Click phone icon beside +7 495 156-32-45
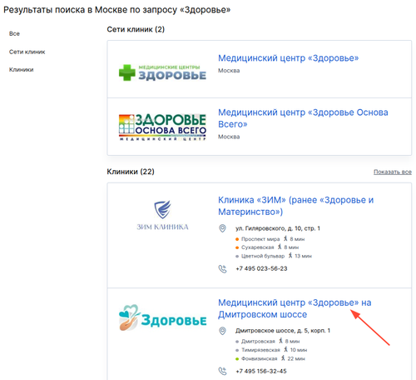416x380 pixels. pyautogui.click(x=222, y=371)
